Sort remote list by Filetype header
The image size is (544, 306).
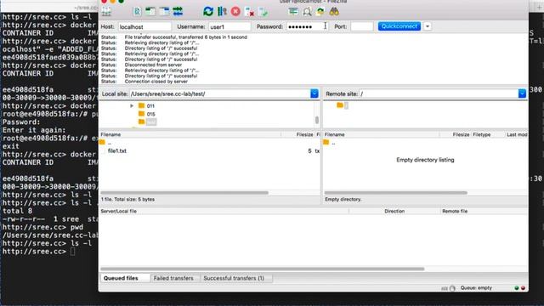coord(488,134)
